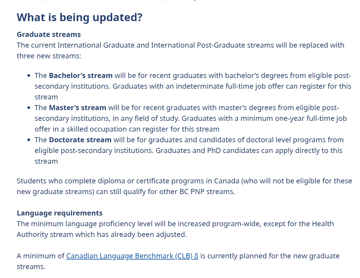Click the text 'is currently planned for the new graduate'
This screenshot has width=360, height=278.
270,256
